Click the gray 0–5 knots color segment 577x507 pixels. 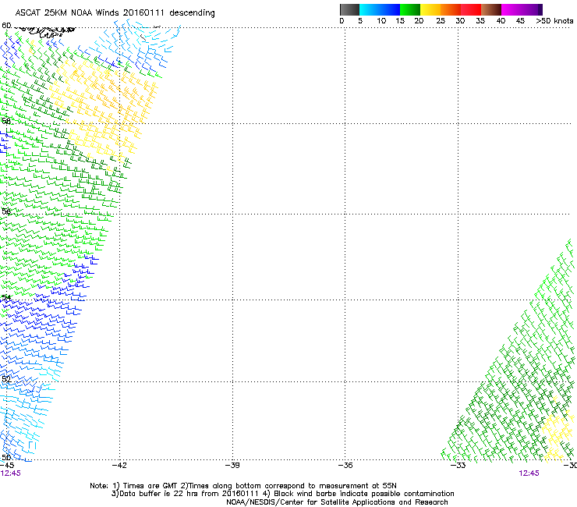tap(349, 9)
